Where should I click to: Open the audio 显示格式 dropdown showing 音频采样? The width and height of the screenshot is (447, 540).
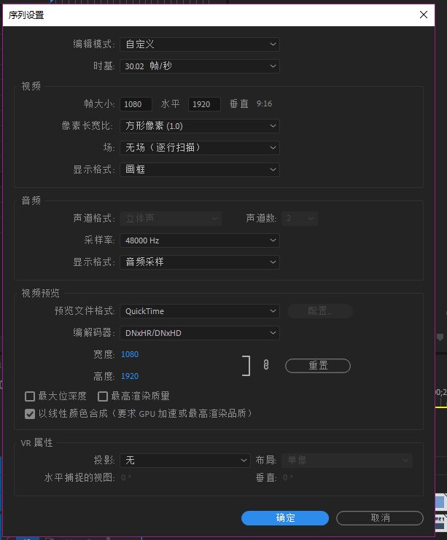coord(200,262)
